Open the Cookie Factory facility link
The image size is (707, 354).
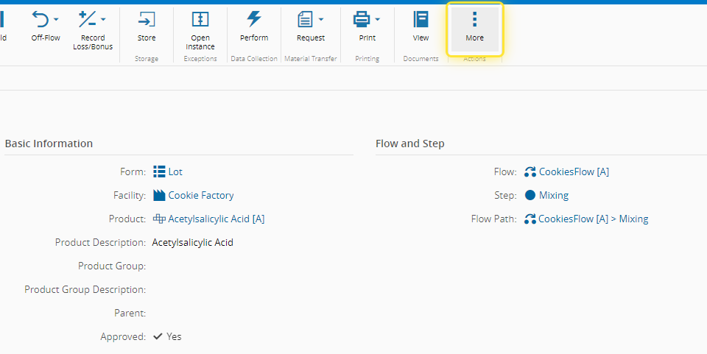200,195
